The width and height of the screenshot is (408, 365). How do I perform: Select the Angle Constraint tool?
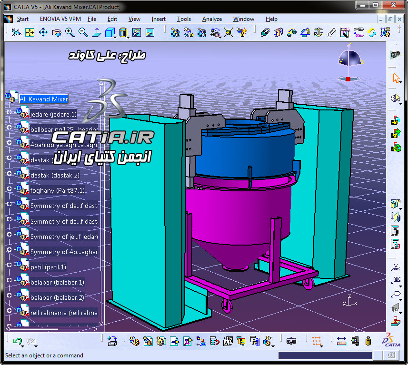coord(305,32)
